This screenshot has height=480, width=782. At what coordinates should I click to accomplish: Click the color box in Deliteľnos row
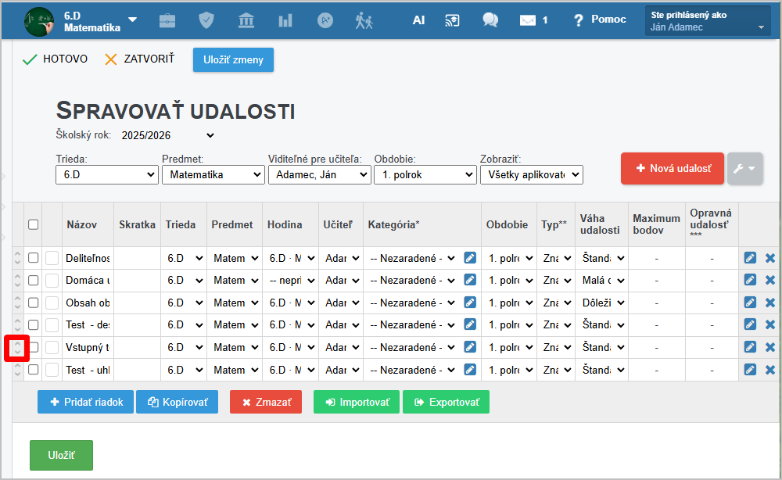point(52,258)
